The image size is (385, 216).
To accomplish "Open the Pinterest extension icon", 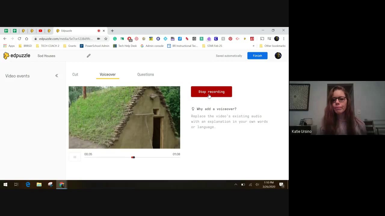I will 230,39.
